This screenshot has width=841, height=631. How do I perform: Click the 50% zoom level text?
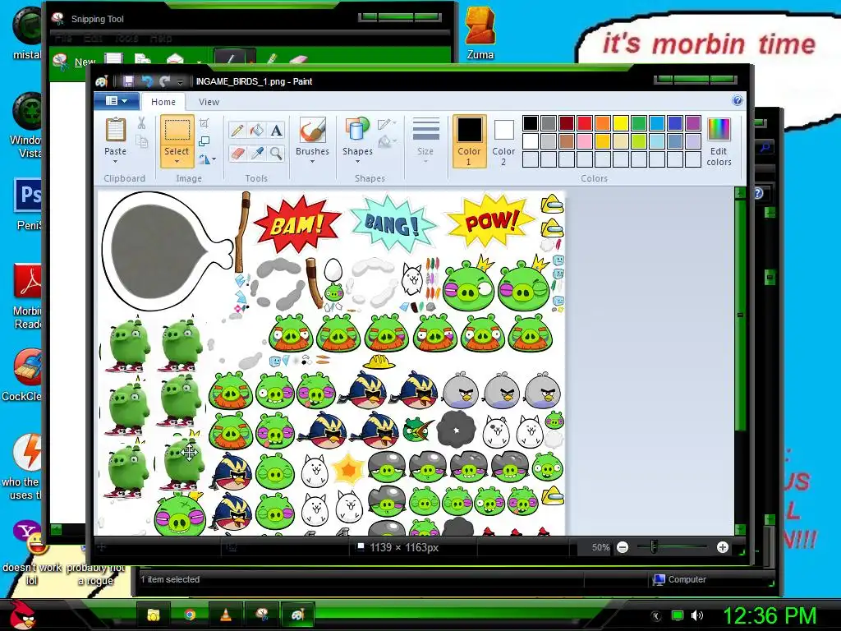(x=600, y=547)
